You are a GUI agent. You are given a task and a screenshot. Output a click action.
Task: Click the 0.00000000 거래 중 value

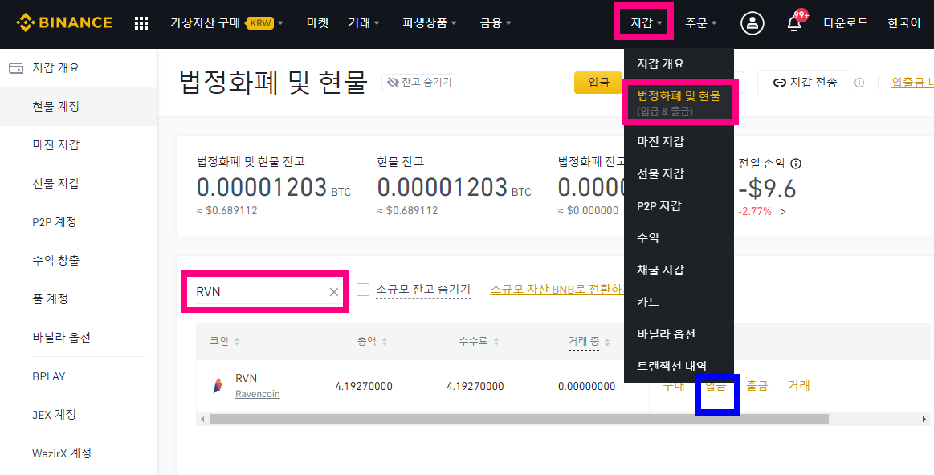tap(587, 386)
